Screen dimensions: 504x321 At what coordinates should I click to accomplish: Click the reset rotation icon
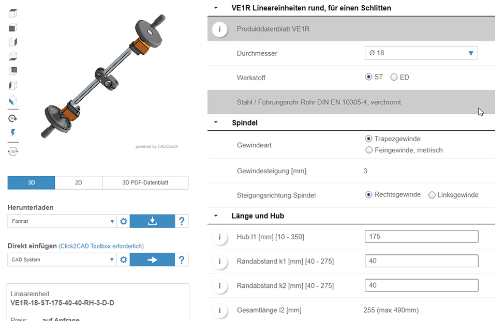13,118
